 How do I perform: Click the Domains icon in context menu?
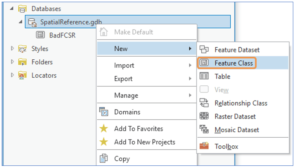[x=104, y=112]
